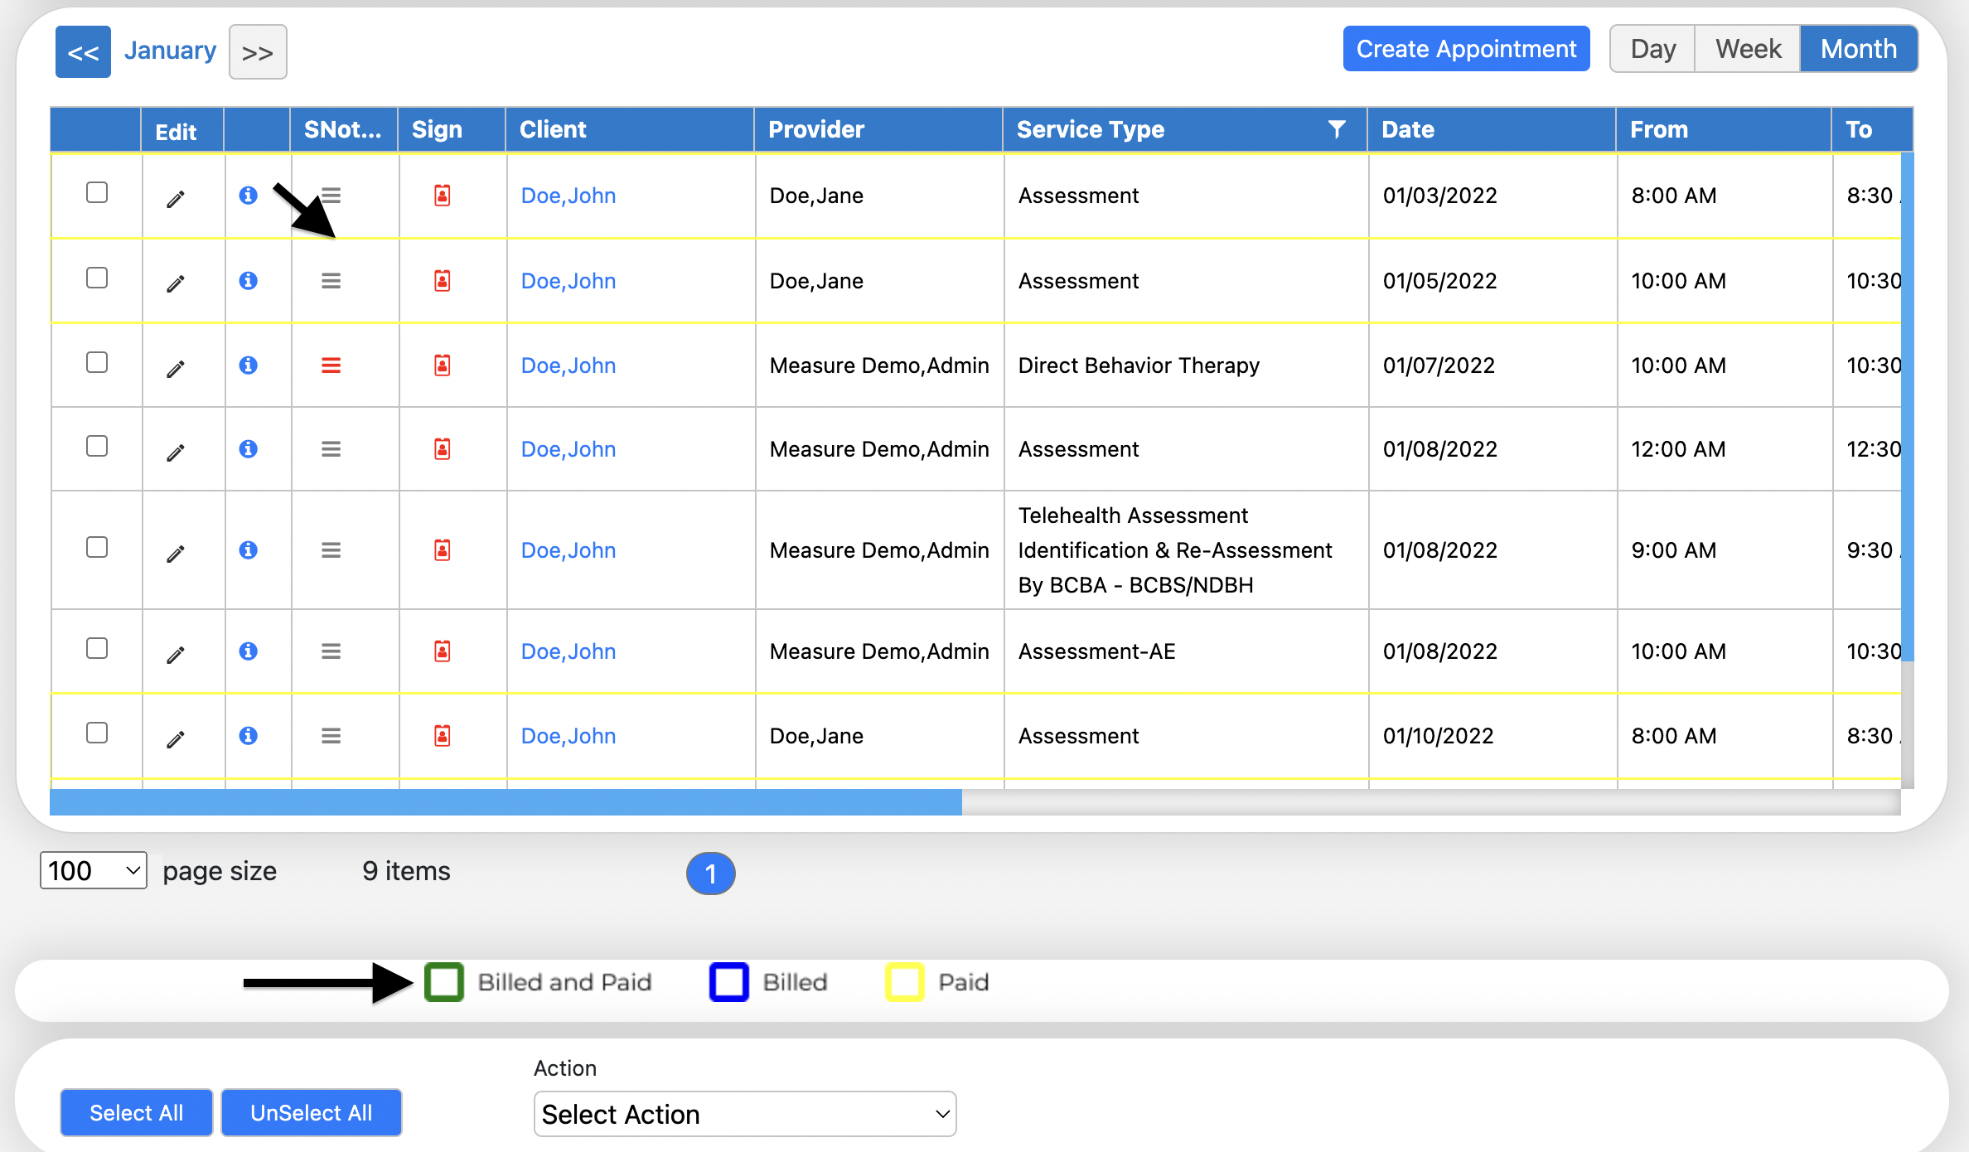Check the box for 01/03/2022 appointment
The image size is (1969, 1152).
[x=97, y=192]
